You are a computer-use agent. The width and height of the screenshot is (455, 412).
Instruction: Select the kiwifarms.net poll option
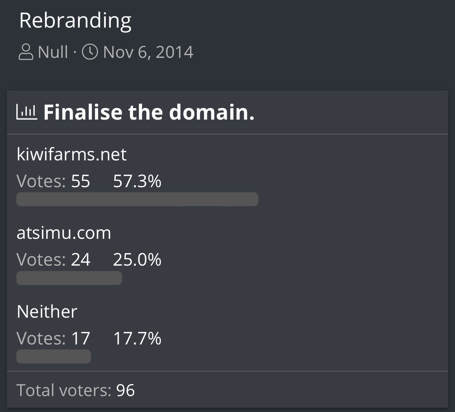point(72,154)
